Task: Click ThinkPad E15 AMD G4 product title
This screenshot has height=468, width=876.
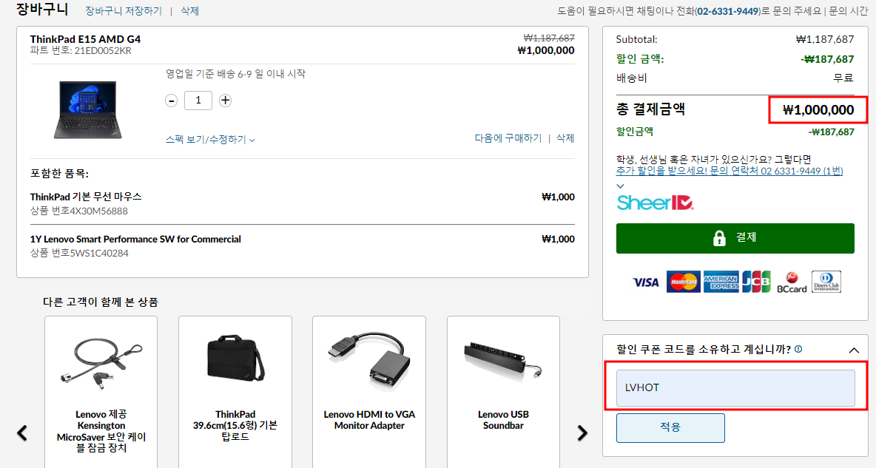Action: tap(86, 39)
